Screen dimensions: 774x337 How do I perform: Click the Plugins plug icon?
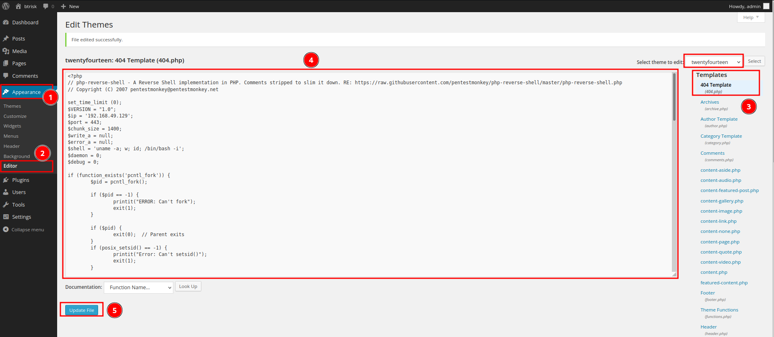[x=6, y=180]
